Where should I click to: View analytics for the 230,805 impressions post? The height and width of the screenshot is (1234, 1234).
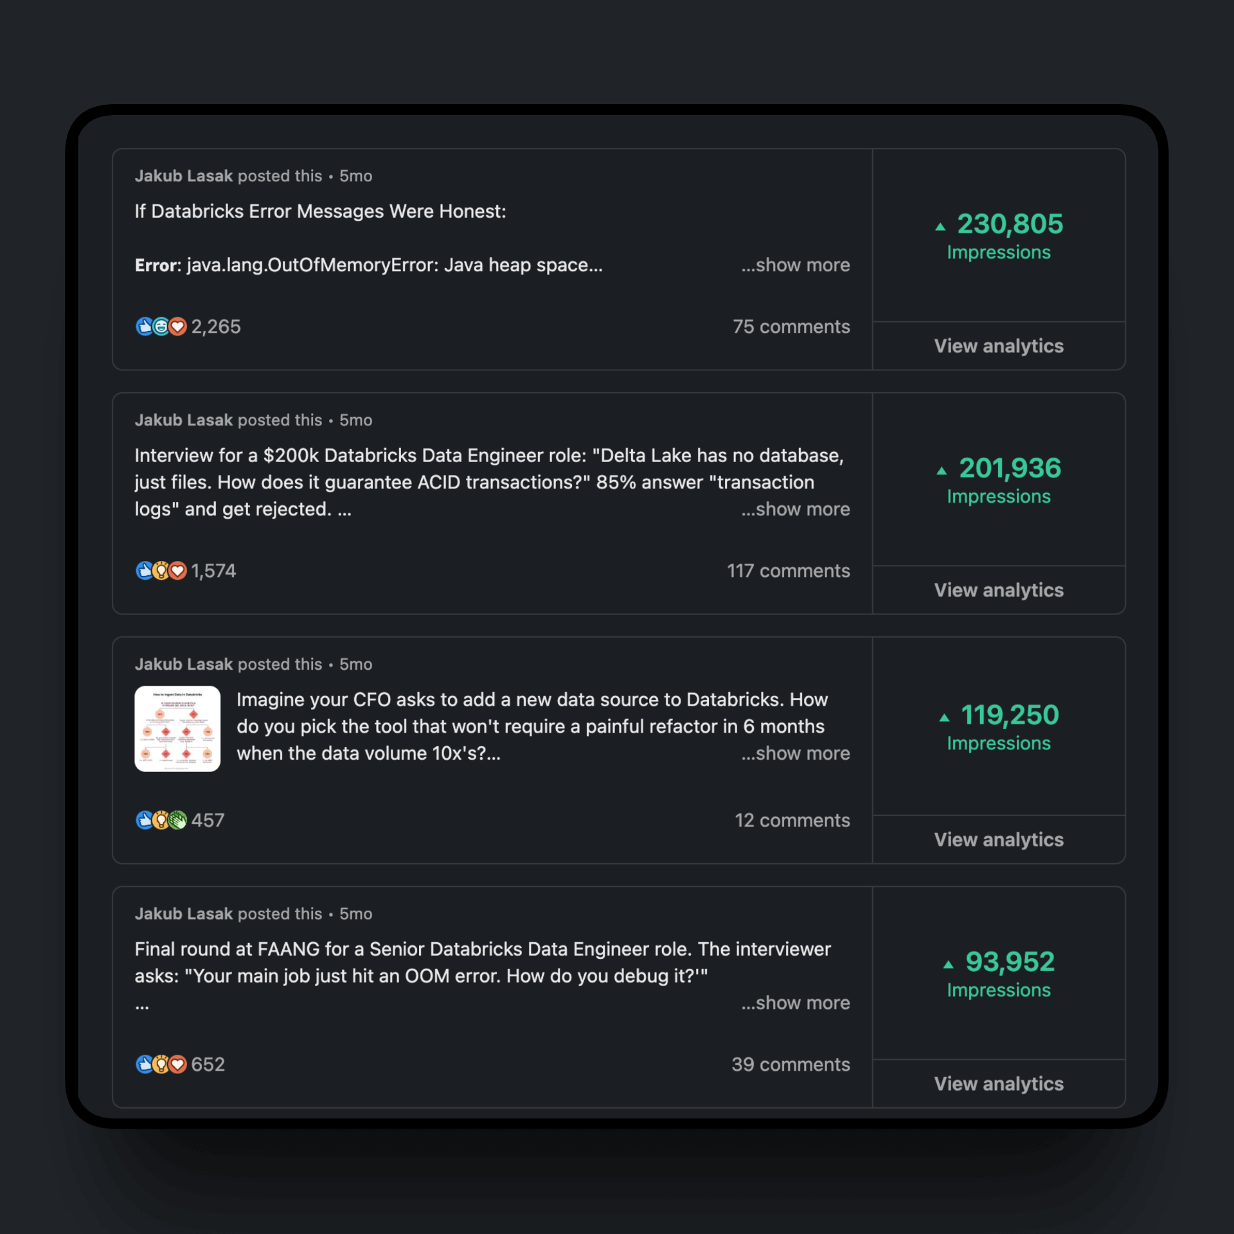pos(998,346)
